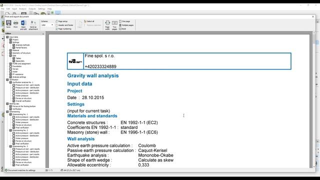Click the Caquot-Kerisel value text
The image size is (320, 180).
(152, 150)
